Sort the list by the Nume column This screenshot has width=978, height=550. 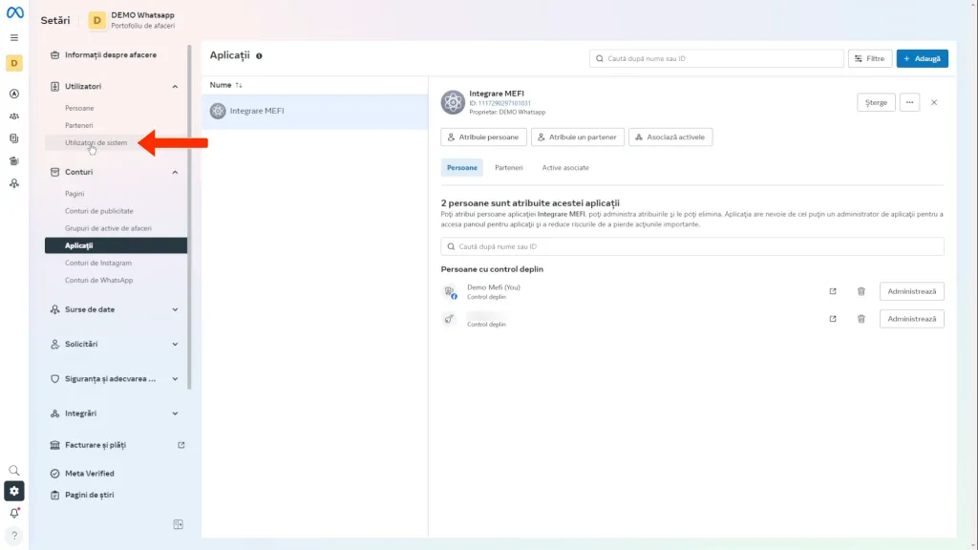(x=225, y=85)
